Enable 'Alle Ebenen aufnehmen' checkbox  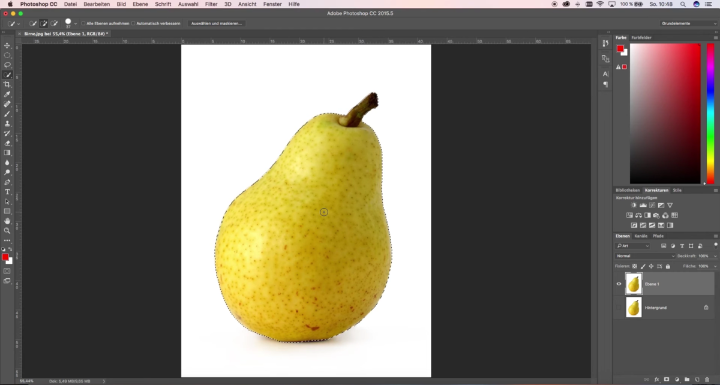[x=83, y=23]
